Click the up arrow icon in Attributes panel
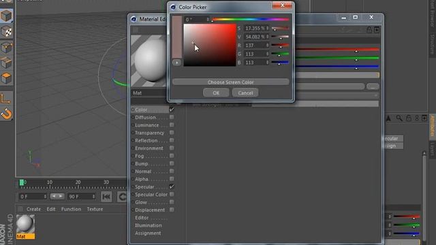436x245 pixels. 389,118
